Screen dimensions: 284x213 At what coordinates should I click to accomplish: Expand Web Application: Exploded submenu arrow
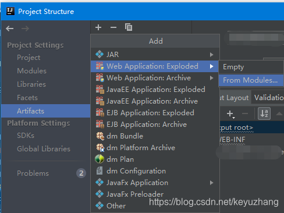(211, 66)
